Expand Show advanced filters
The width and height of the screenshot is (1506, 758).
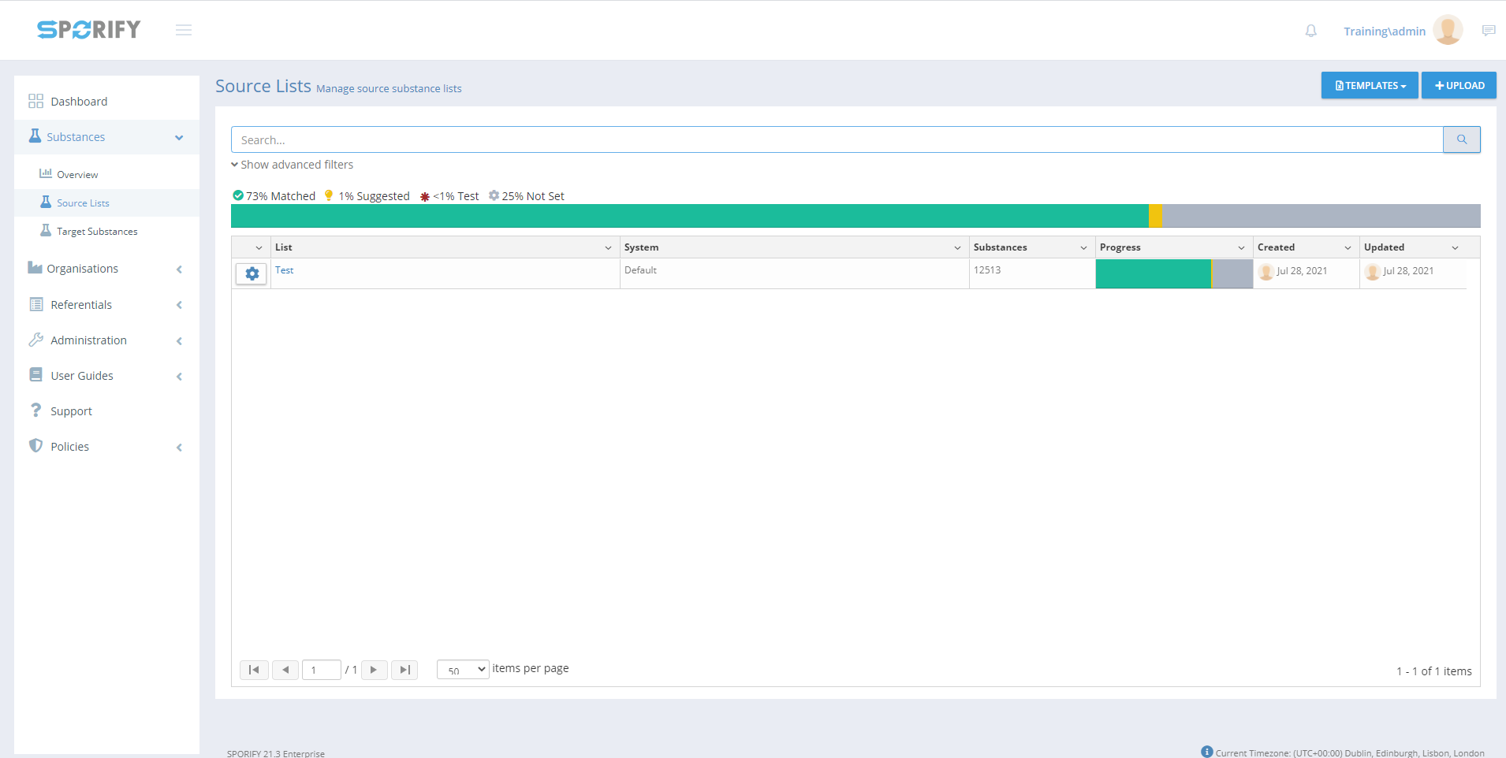coord(293,165)
